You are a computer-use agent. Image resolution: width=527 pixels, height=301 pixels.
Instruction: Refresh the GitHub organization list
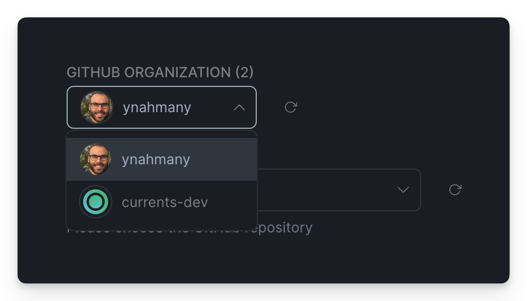(x=291, y=107)
